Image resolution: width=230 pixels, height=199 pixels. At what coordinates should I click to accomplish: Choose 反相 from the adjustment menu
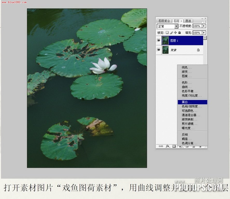pyautogui.click(x=192, y=134)
